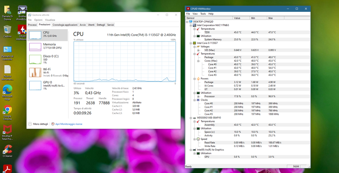The height and width of the screenshot is (173, 339).
Task: Select the Wi-Fi performance item
Action: 48,72
